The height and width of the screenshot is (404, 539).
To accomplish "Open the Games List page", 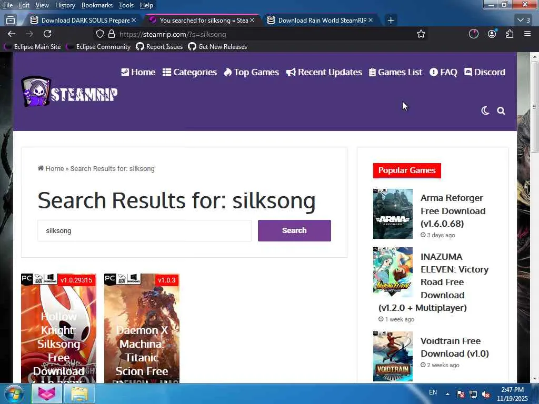I will tap(396, 72).
